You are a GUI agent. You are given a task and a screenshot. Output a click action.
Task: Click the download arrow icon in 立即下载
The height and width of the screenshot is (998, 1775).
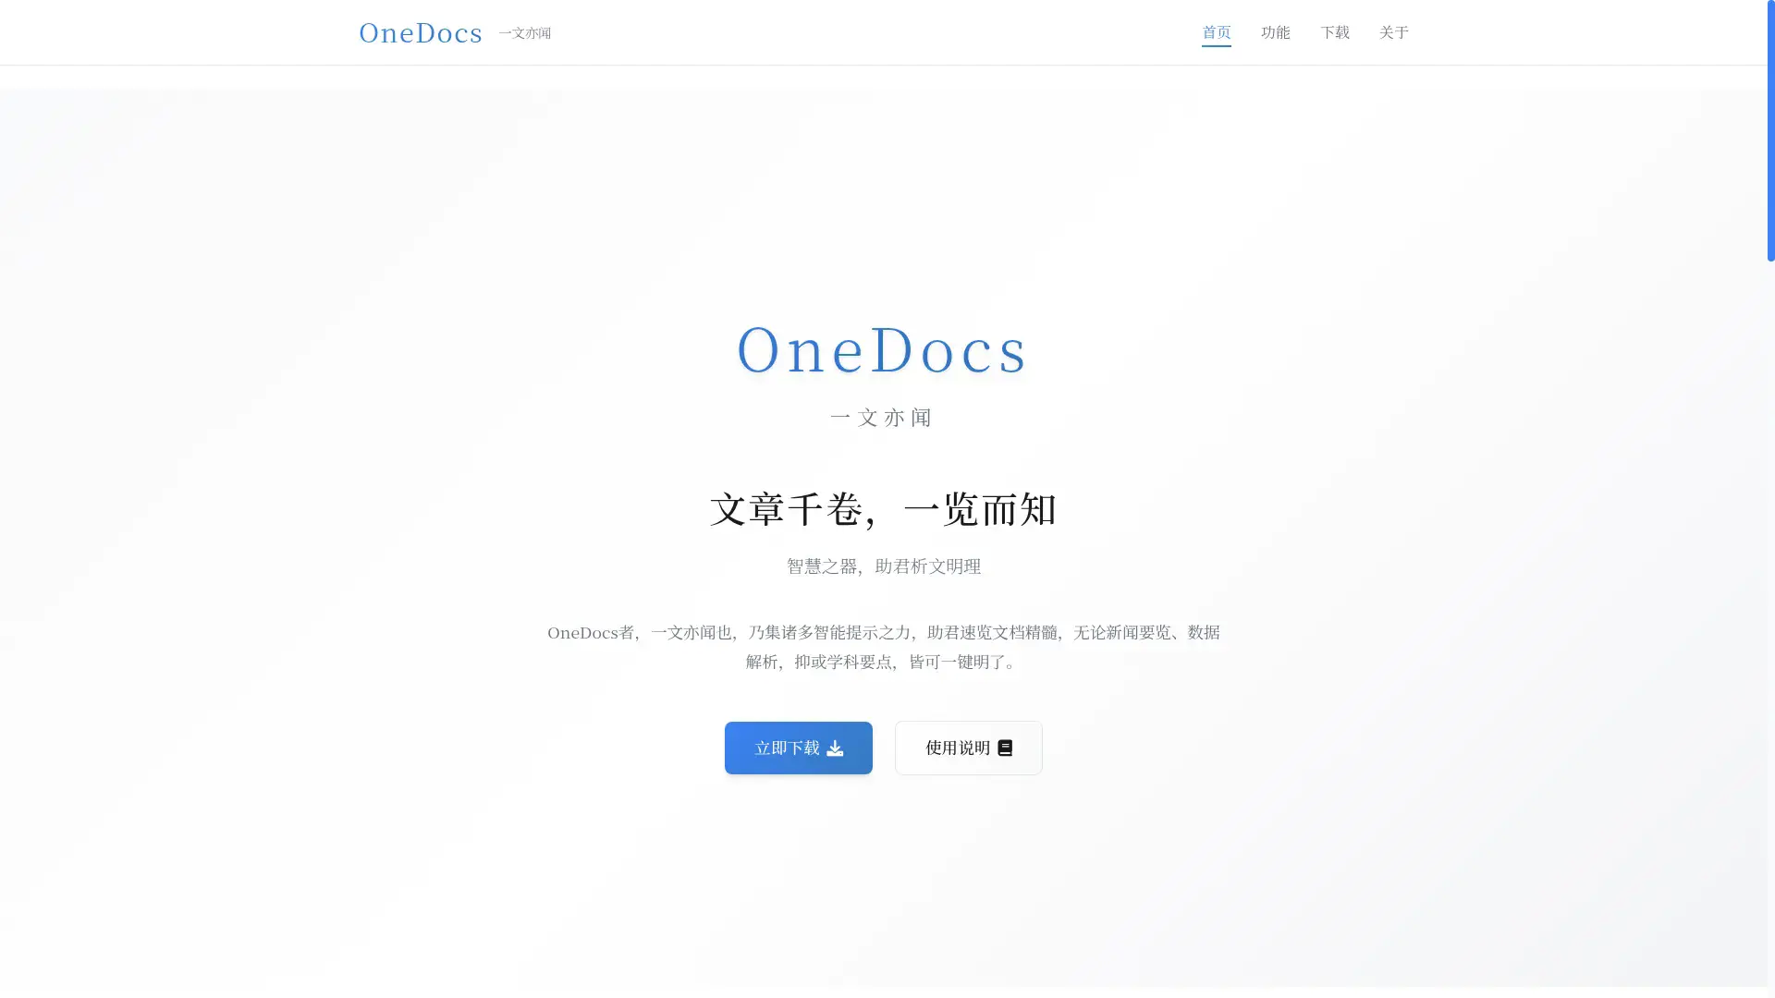[835, 748]
